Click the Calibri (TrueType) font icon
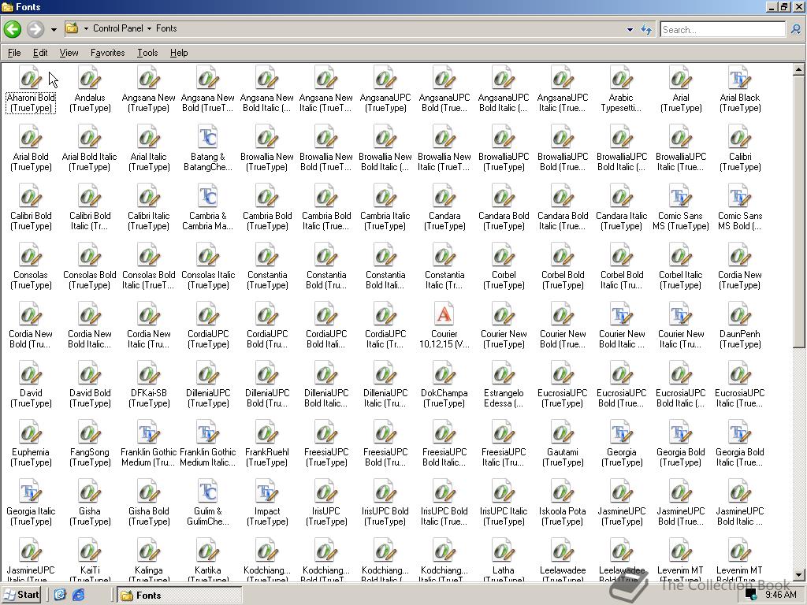 (740, 138)
